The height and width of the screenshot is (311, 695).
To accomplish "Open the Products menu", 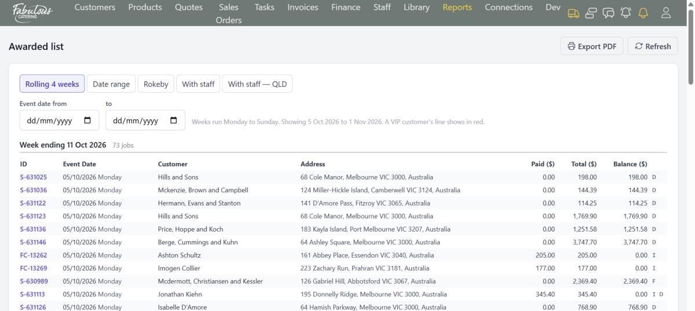I will 145,8.
